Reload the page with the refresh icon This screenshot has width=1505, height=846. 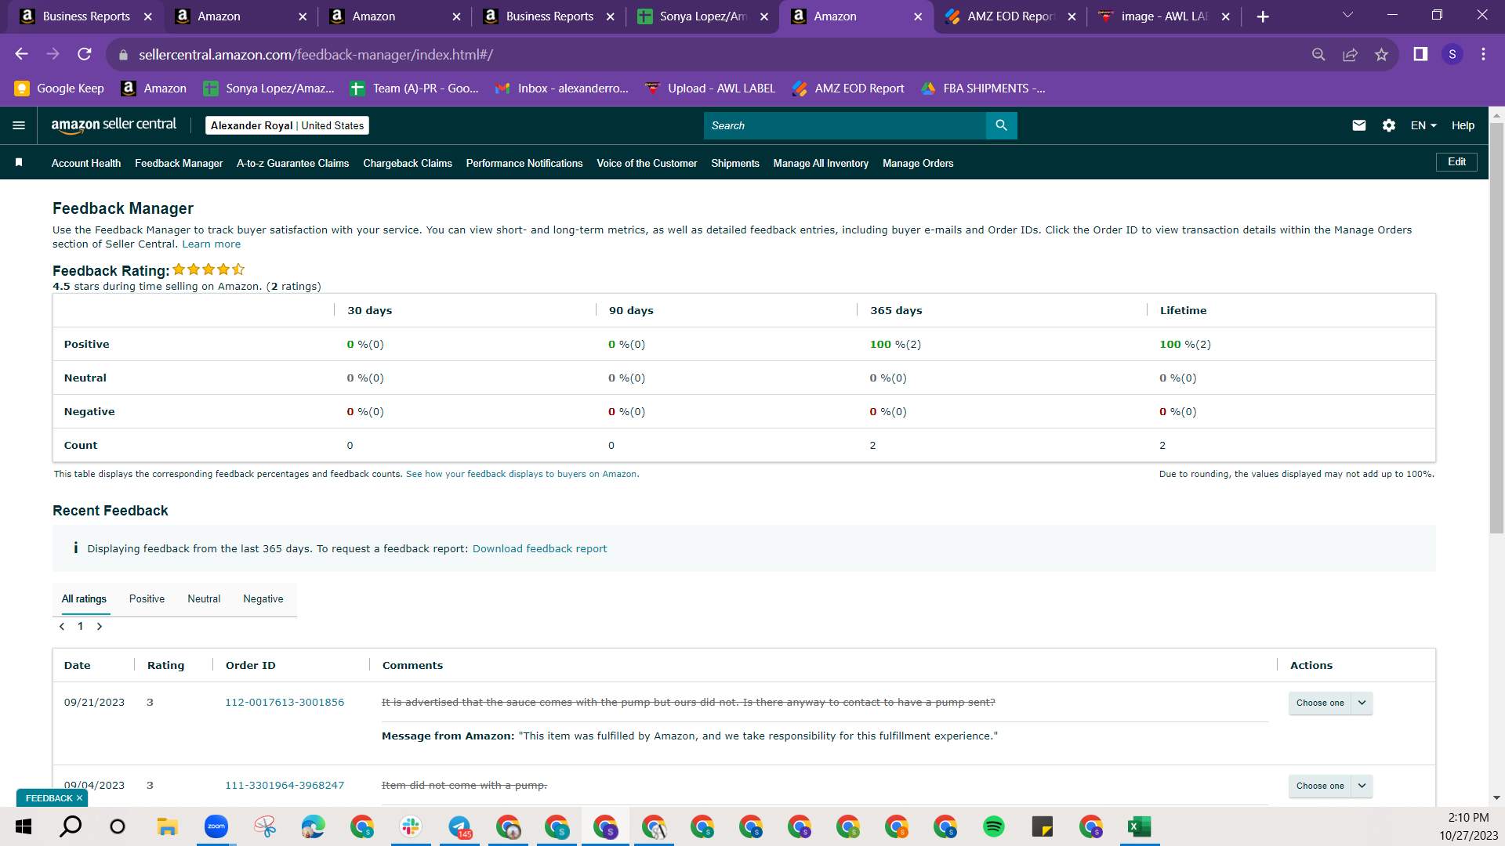coord(85,54)
